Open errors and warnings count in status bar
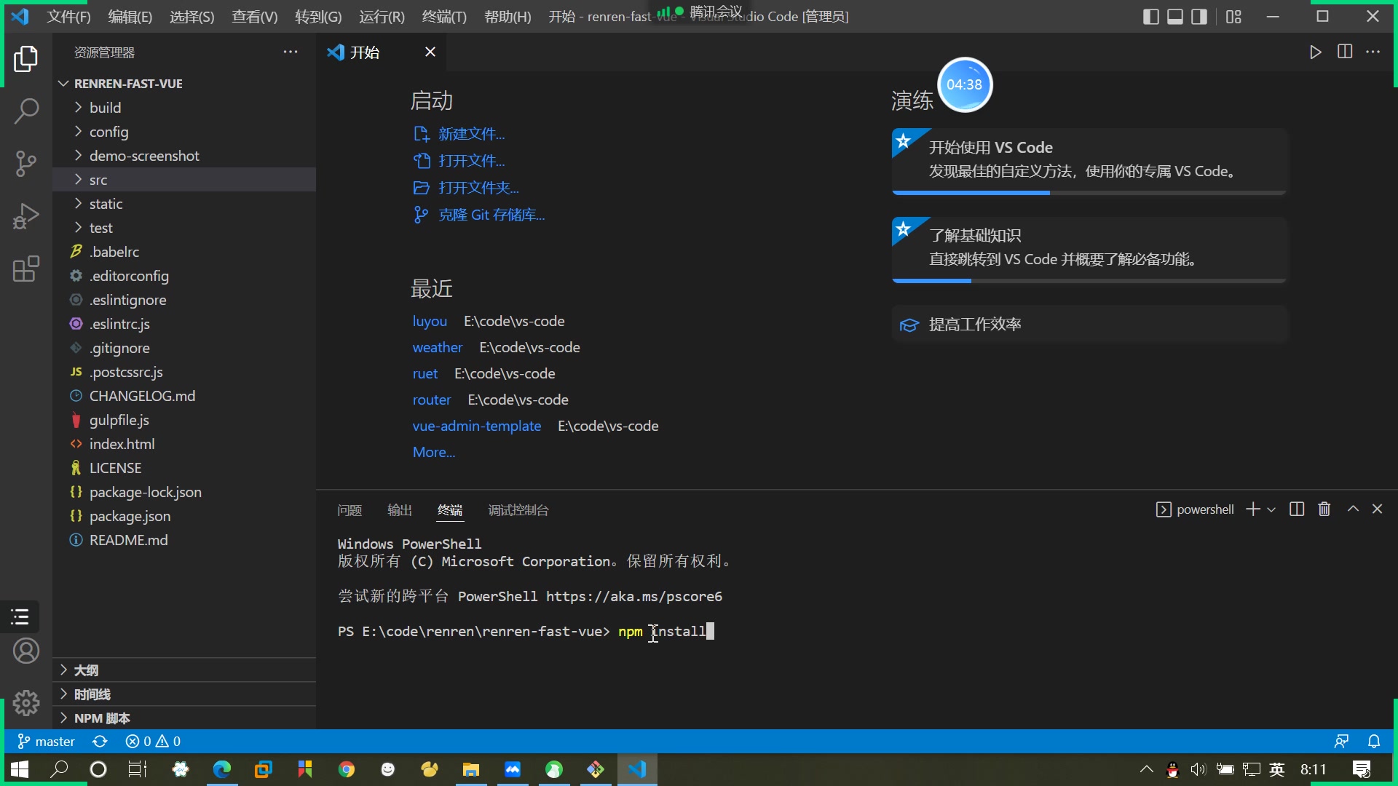The image size is (1398, 786). click(x=153, y=742)
